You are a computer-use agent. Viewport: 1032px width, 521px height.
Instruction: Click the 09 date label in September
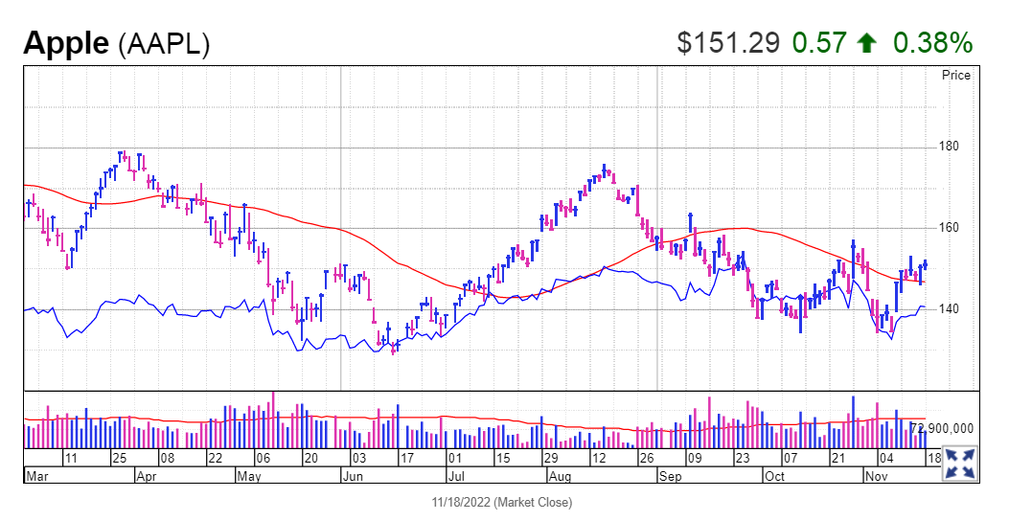(695, 458)
